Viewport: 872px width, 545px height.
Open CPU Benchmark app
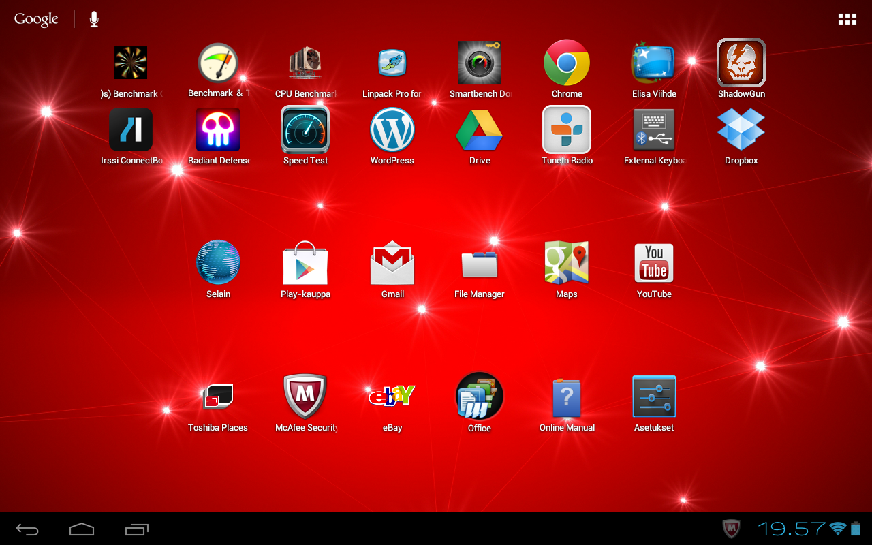click(x=305, y=63)
